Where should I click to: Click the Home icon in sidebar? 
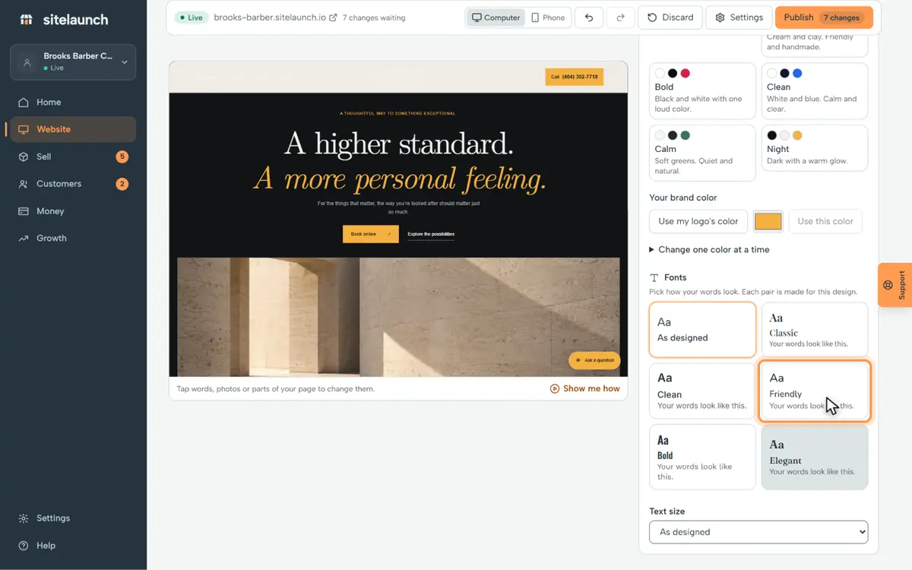(x=24, y=103)
